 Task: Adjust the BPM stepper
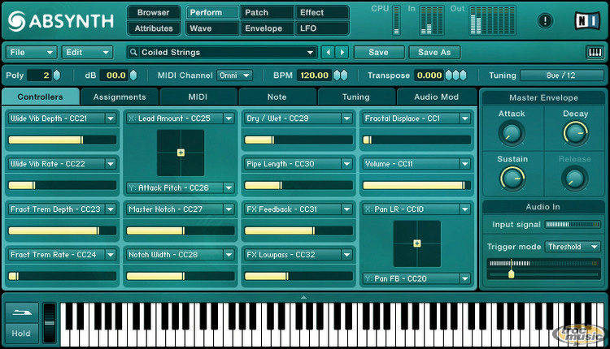tap(341, 75)
